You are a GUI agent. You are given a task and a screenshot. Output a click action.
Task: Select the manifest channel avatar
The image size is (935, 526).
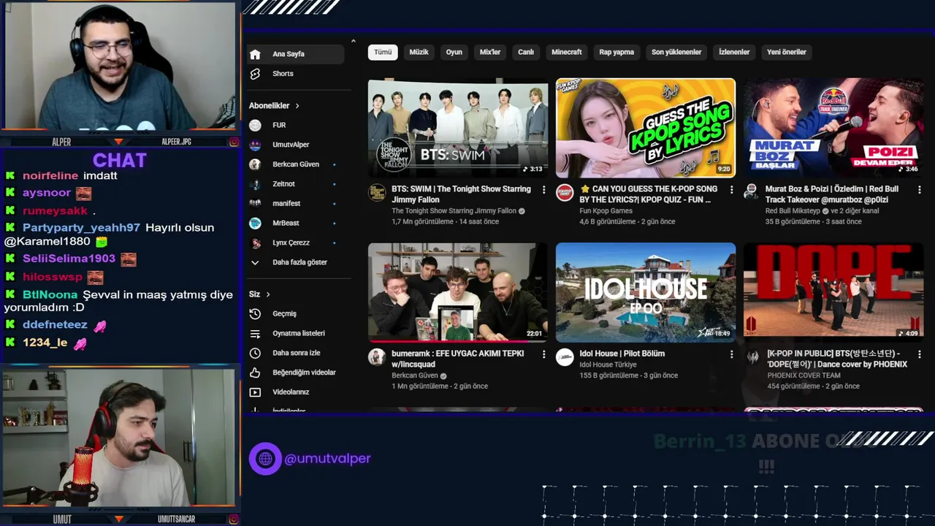click(x=255, y=203)
